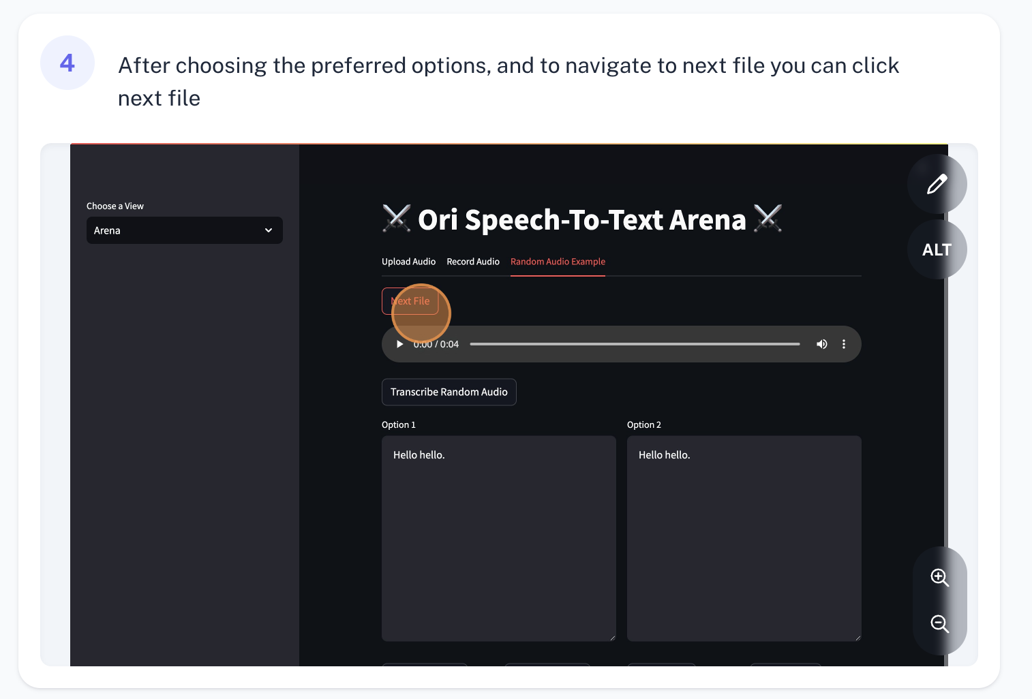Open the ALT text button
This screenshot has height=699, width=1032.
tap(937, 249)
